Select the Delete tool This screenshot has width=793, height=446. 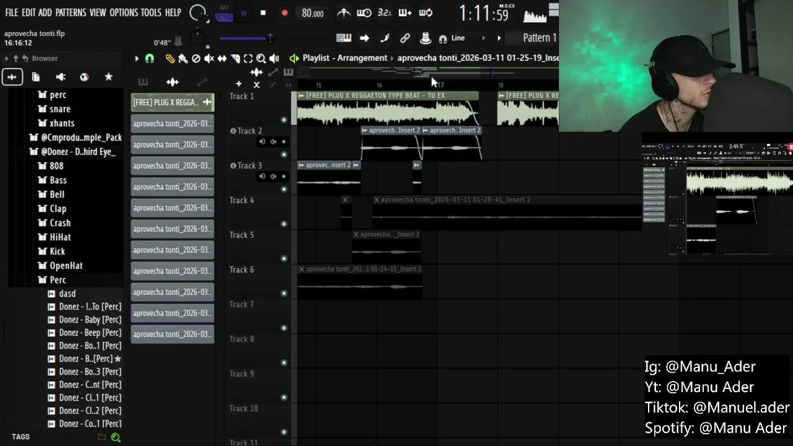click(196, 58)
